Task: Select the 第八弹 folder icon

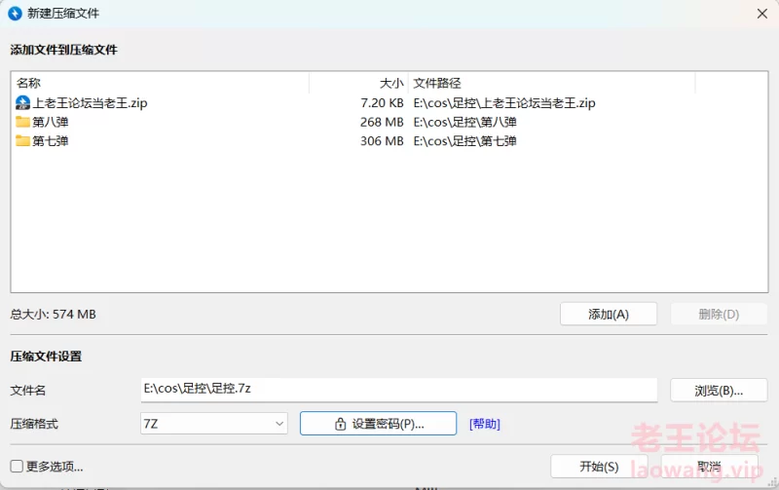Action: pos(23,122)
